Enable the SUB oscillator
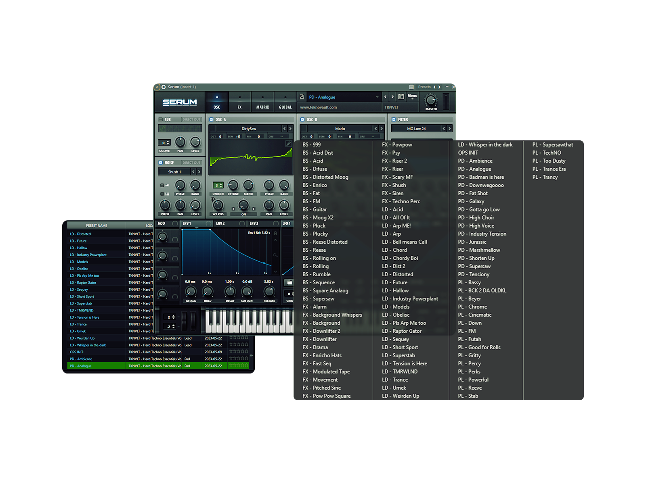 pos(161,119)
